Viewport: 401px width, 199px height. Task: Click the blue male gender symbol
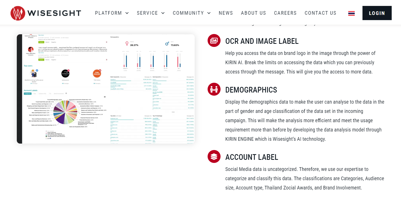[167, 44]
